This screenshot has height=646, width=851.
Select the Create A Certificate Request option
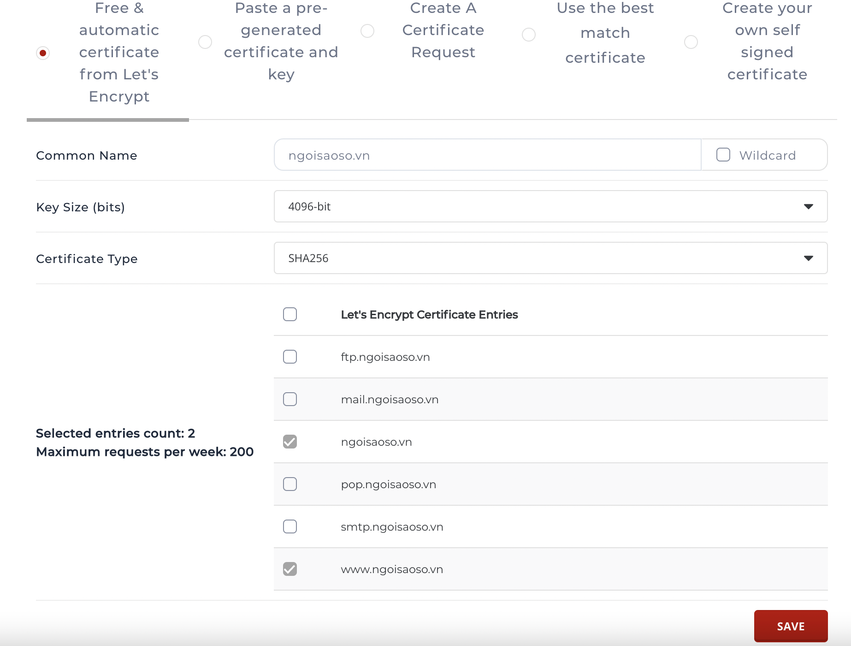point(367,31)
